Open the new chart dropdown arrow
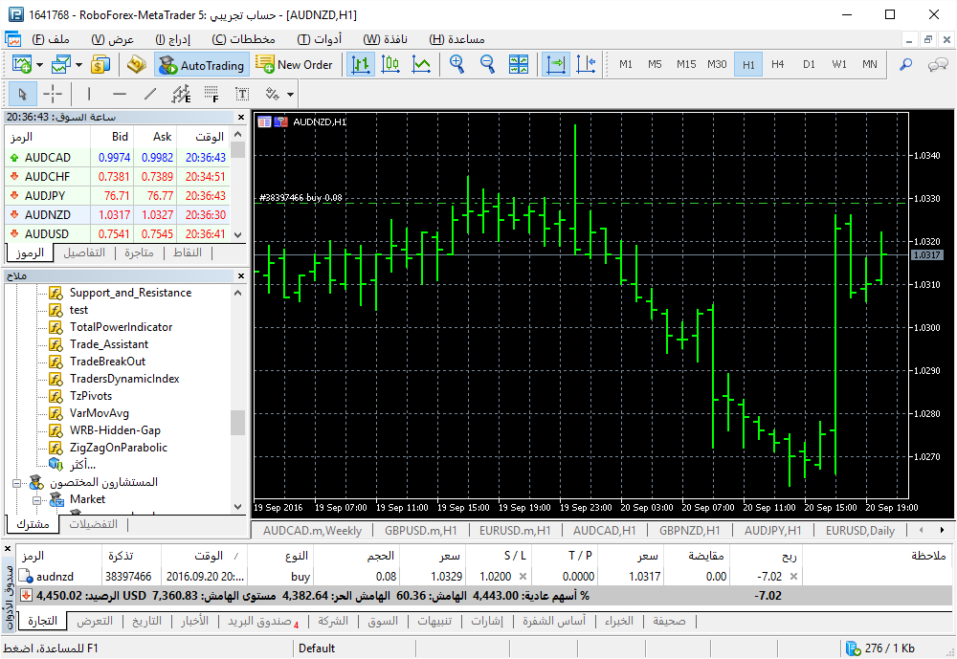 [x=39, y=65]
